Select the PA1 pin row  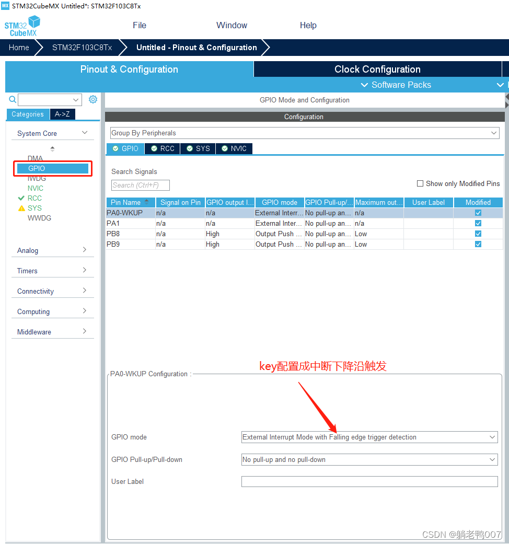point(304,224)
